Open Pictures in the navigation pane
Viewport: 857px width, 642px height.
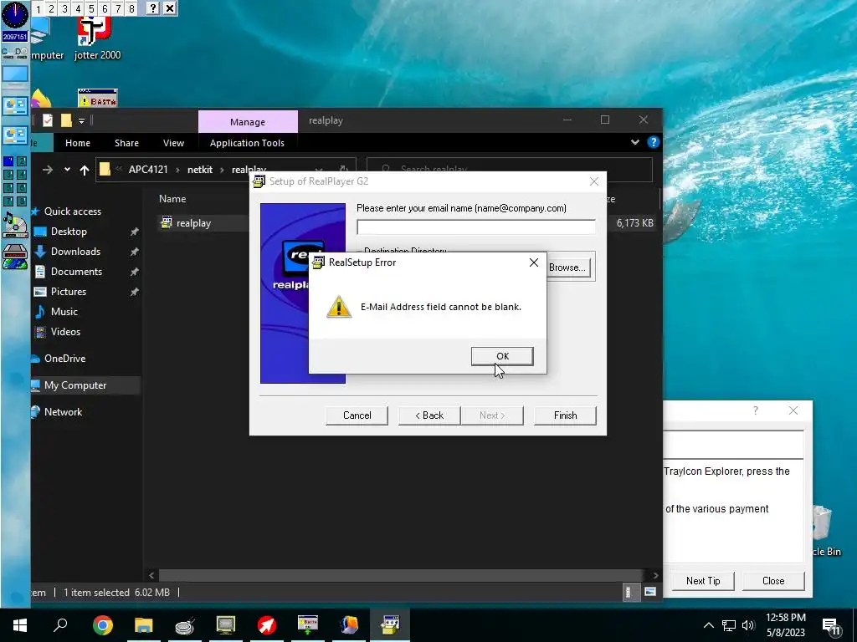pos(69,292)
